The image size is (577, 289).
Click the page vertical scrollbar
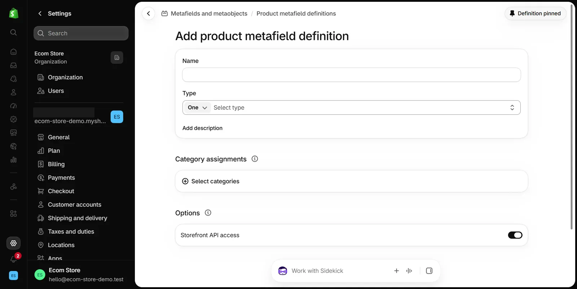(x=571, y=117)
